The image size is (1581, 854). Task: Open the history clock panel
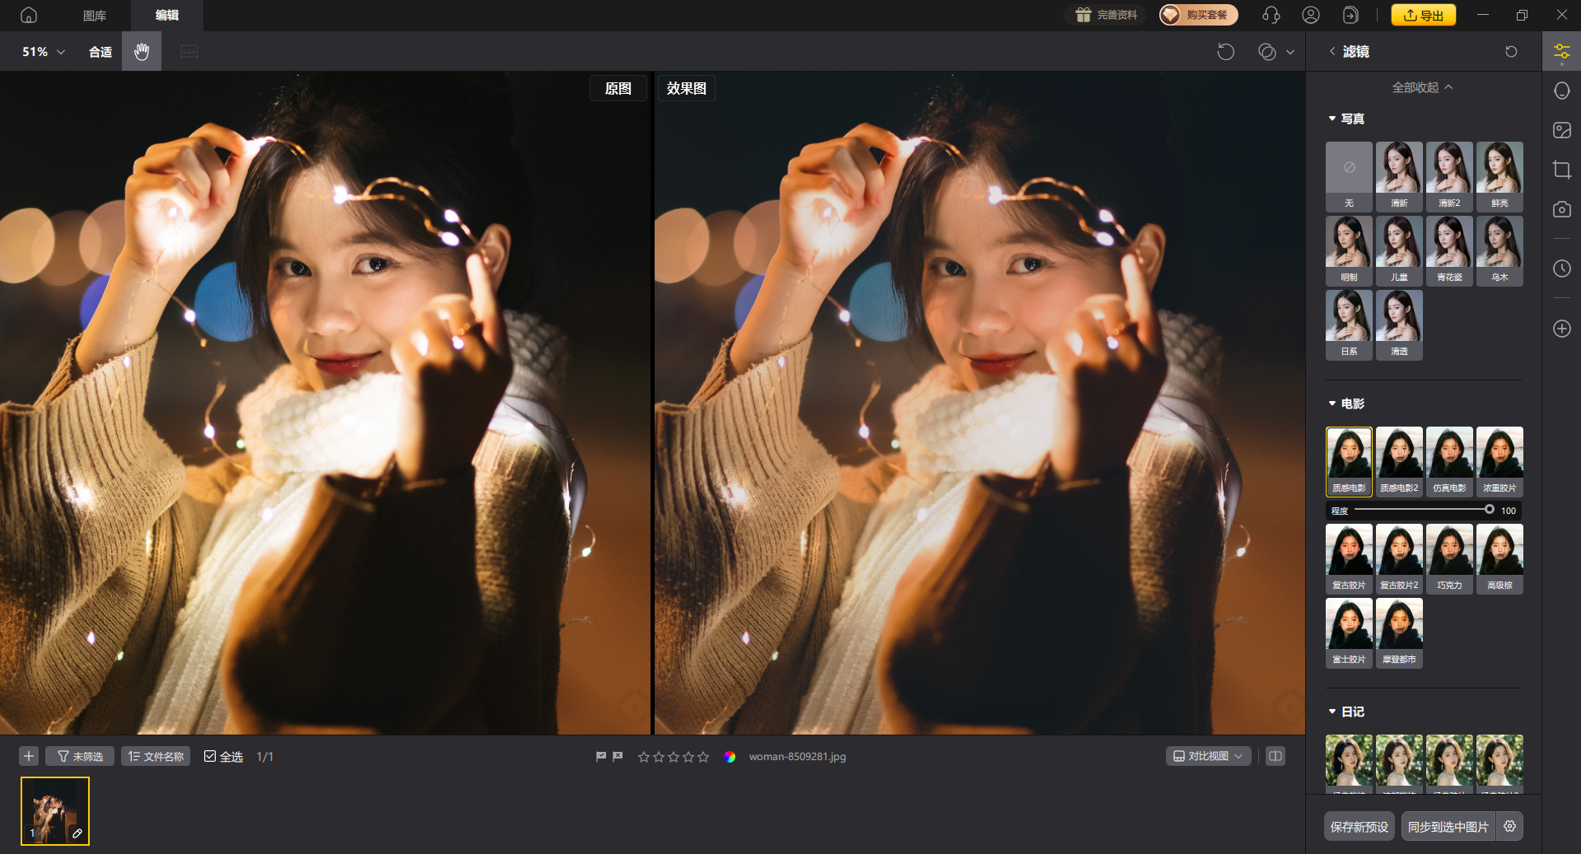coord(1561,268)
